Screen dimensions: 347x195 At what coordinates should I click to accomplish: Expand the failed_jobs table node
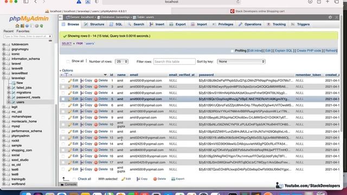pyautogui.click(x=9, y=88)
